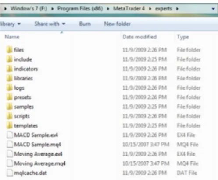218x180 pixels.
Task: Select the templates folder name
Action: 26,126
